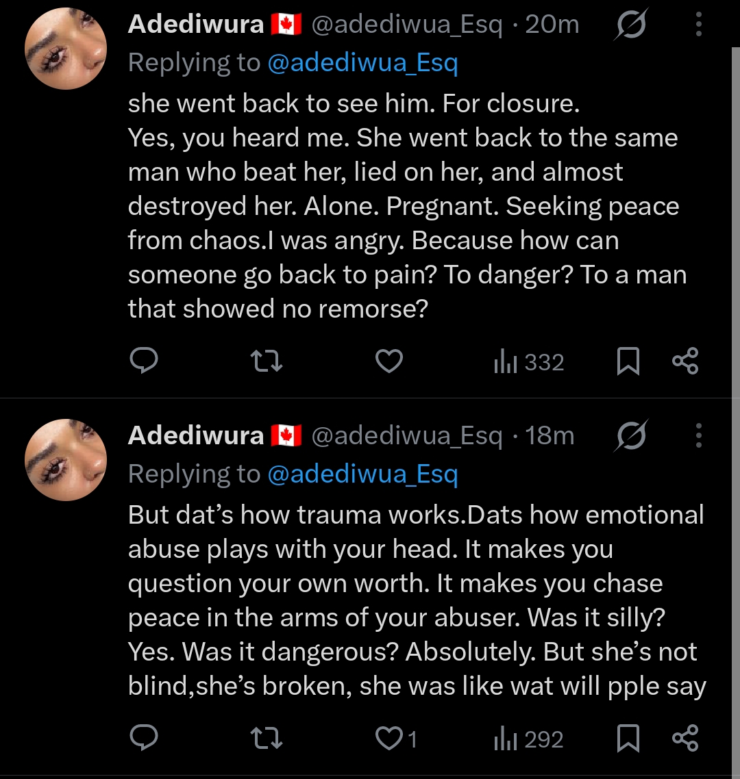740x779 pixels.
Task: Bookmark the first tweet about closure
Action: click(628, 361)
